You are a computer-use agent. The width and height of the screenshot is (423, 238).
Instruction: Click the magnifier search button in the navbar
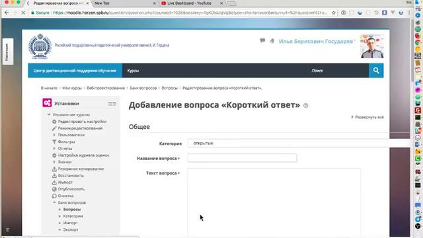376,71
